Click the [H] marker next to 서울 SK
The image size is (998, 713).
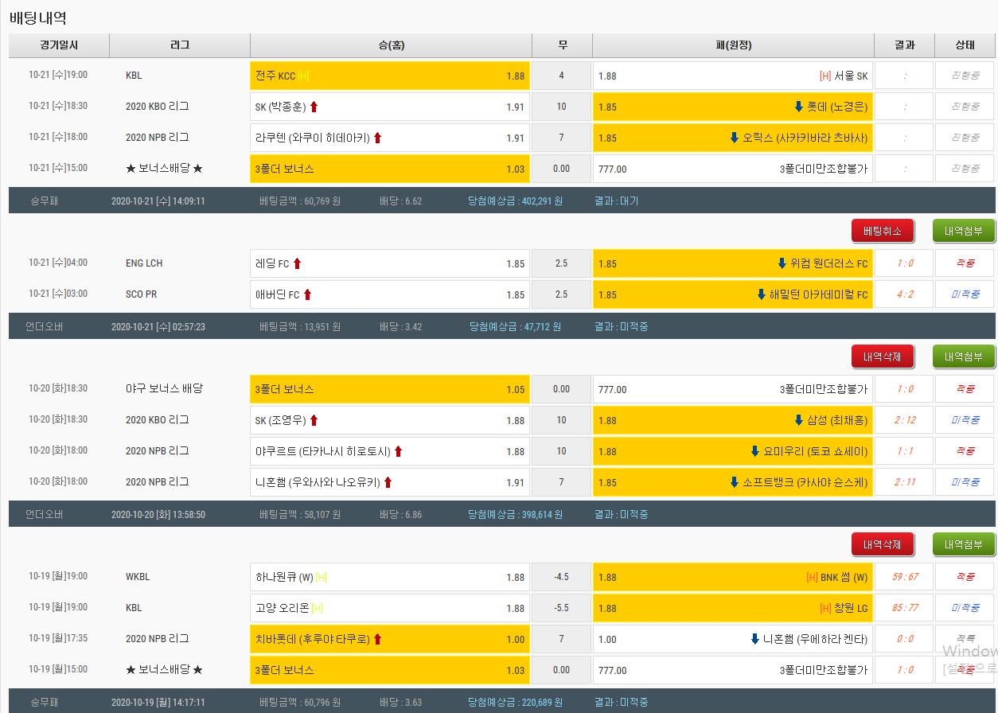point(825,76)
